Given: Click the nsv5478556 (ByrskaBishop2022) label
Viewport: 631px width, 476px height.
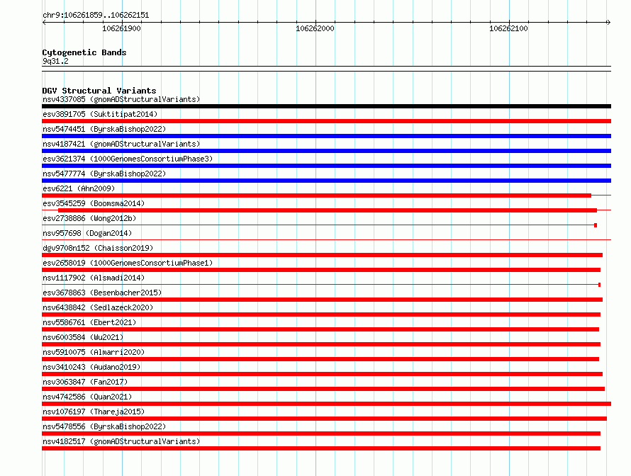Looking at the screenshot, I should coord(104,426).
